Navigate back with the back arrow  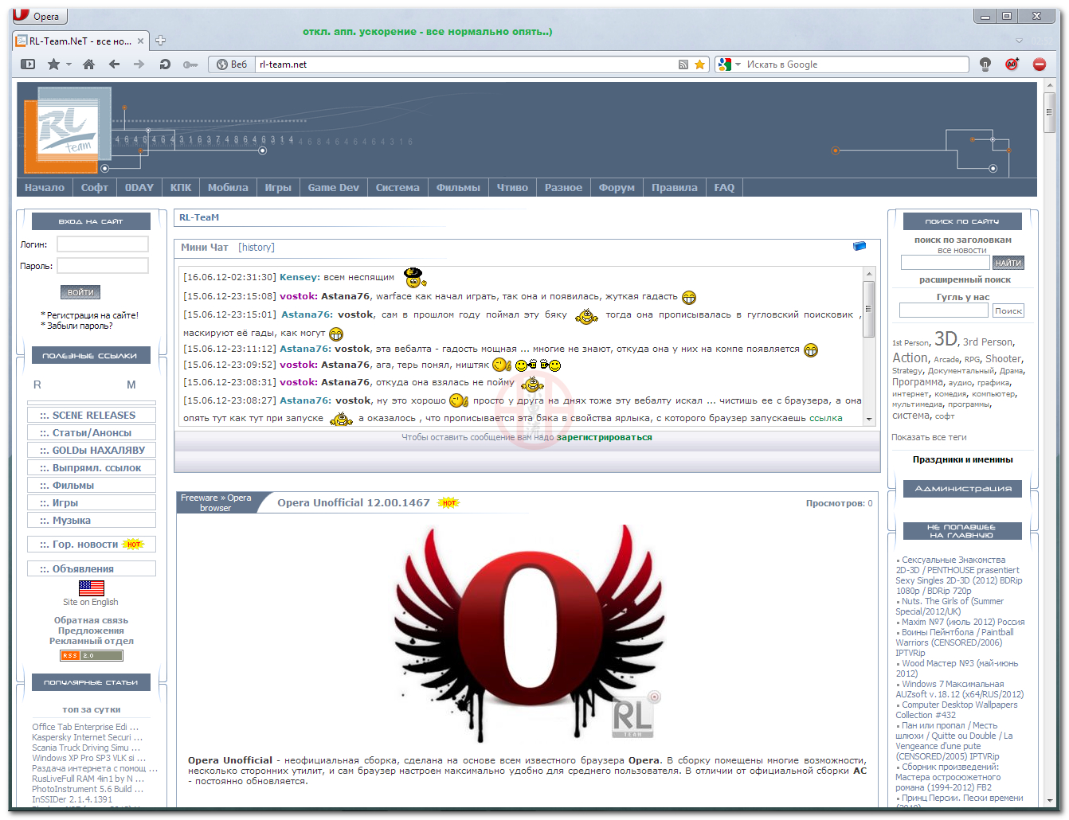coord(114,64)
